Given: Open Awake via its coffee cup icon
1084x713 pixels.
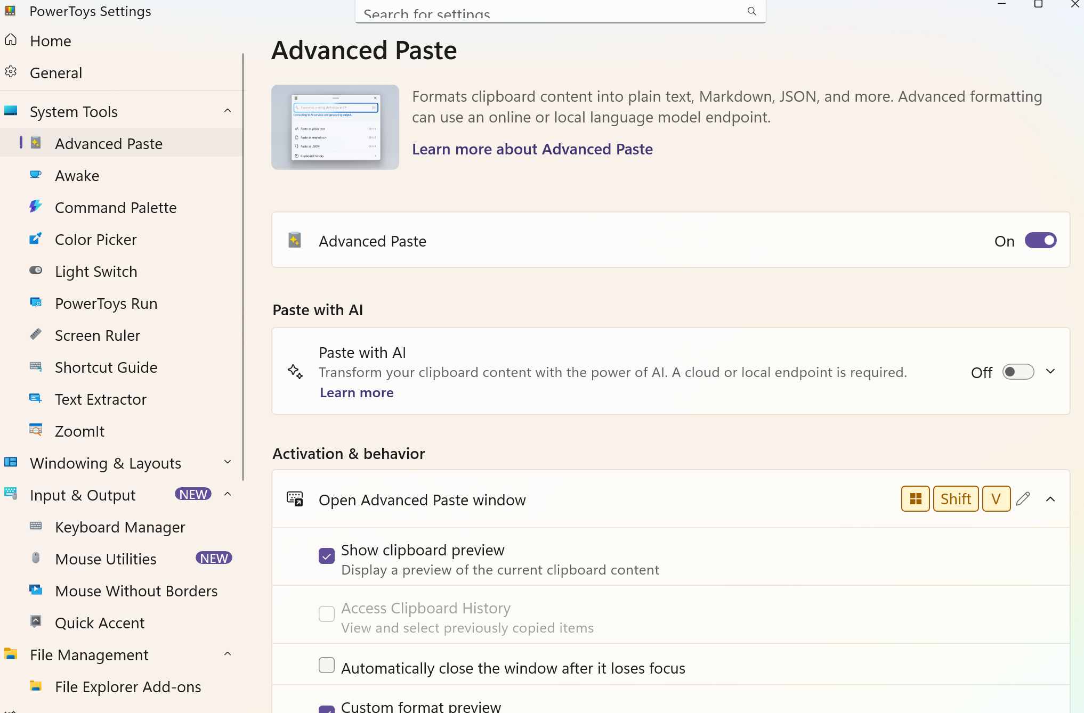Looking at the screenshot, I should point(36,175).
